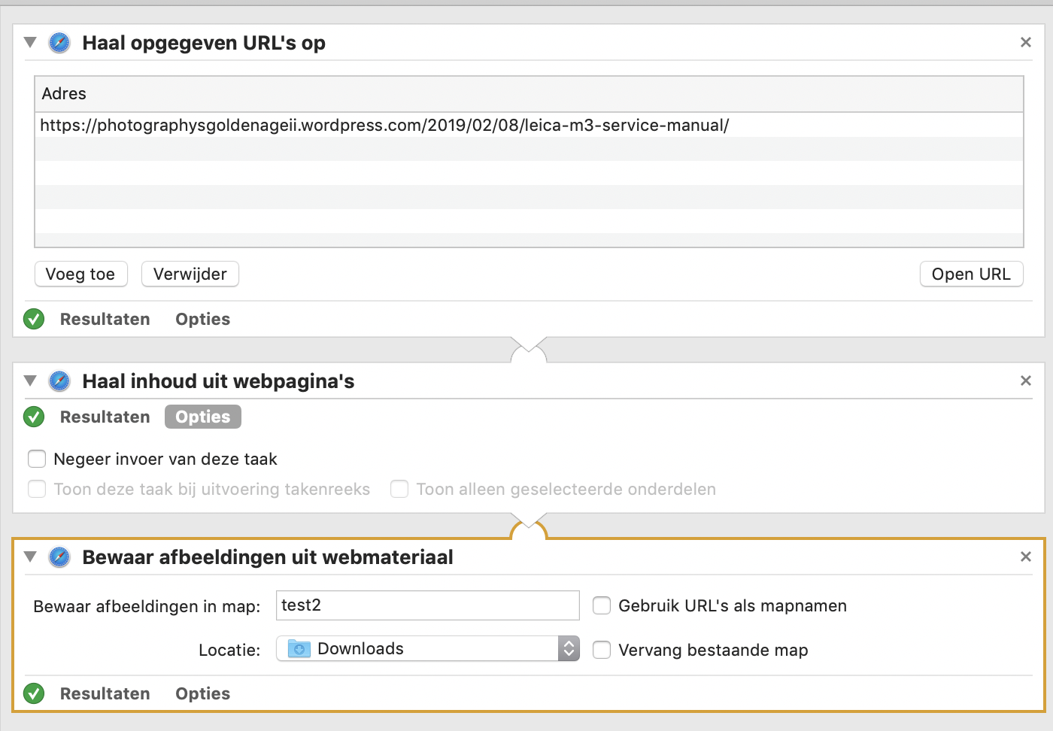Open the Locatie Downloads dropdown
This screenshot has height=731, width=1053.
coord(427,648)
